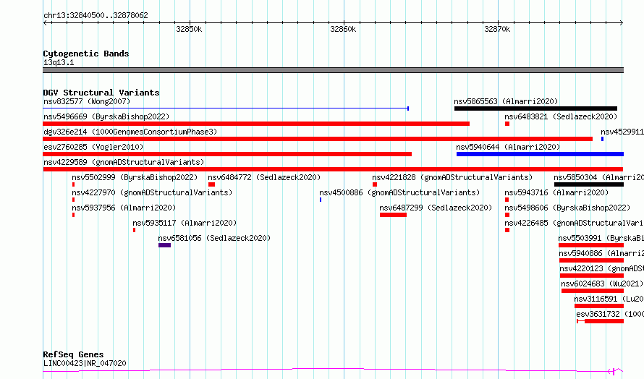
Task: Open the nsv4221828 (gnomADStructuralVariants) label
Action: [x=452, y=177]
